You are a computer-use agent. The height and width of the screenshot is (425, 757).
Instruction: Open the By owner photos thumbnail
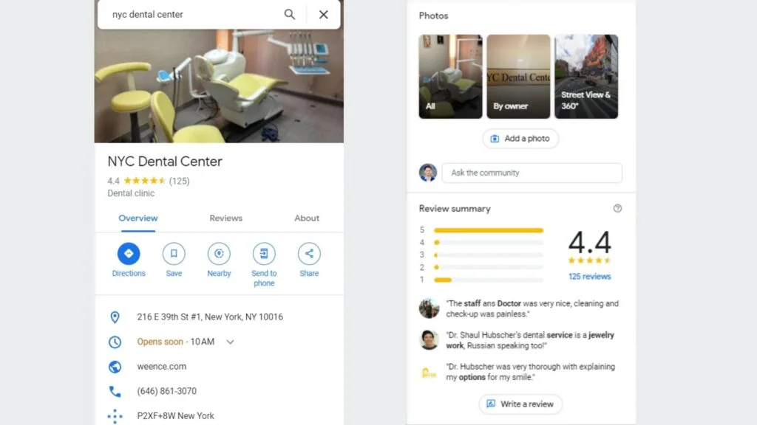click(x=518, y=77)
